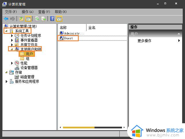This screenshot has height=139, width=185.
Task: Select 任务计划程序 label in tree
Action: (31, 36)
